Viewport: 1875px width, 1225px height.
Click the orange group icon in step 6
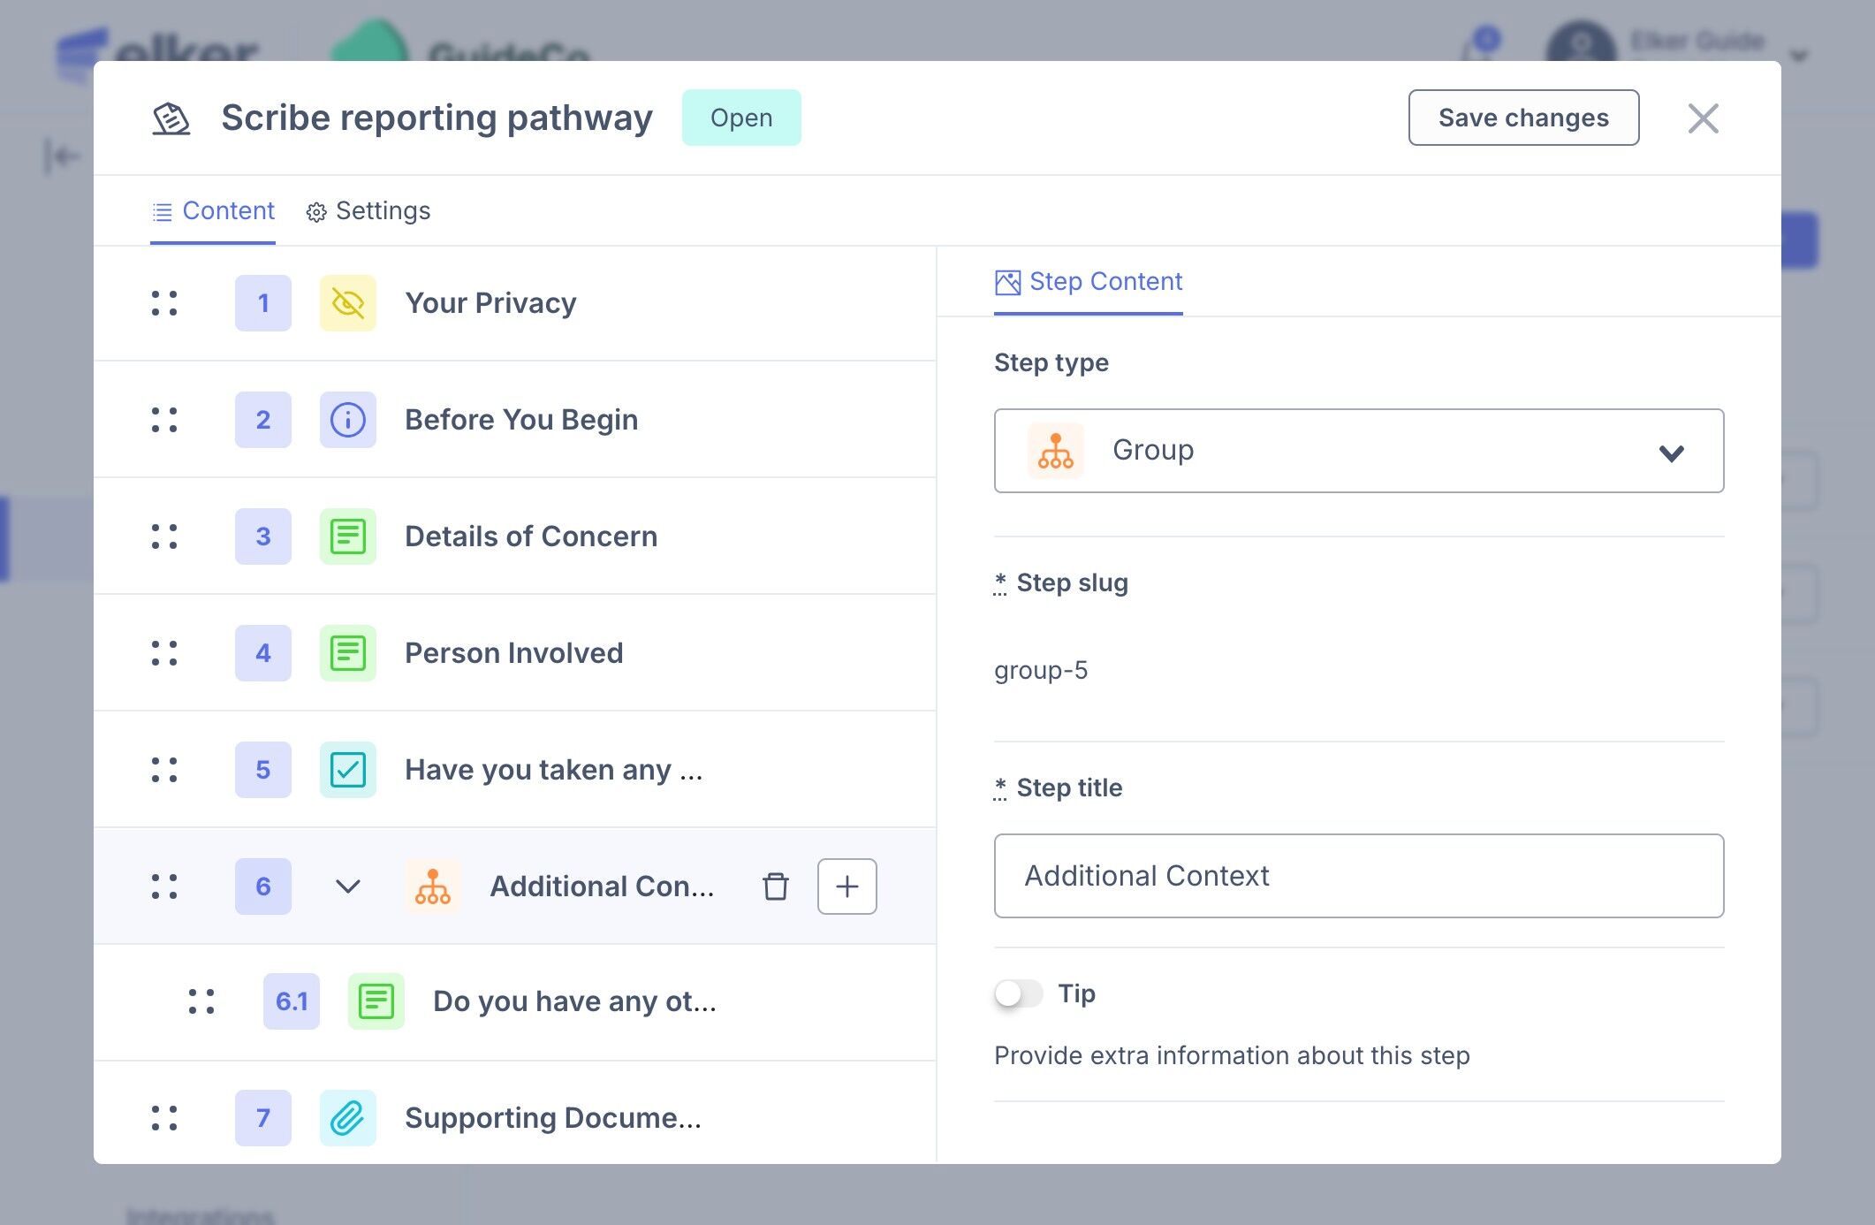[x=432, y=886]
